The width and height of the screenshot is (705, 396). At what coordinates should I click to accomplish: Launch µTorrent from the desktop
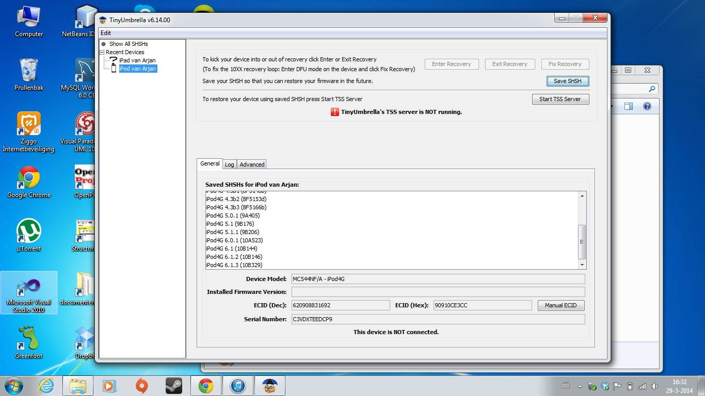[x=29, y=236]
